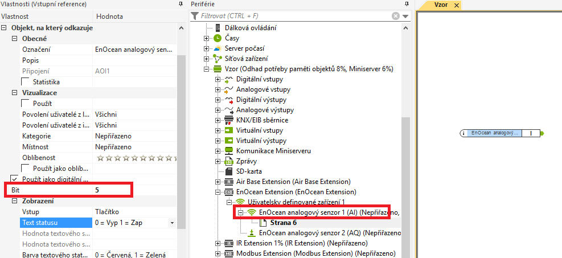Click the pin icon in Periférie panel header
Image resolution: width=562 pixels, height=258 pixels.
[407, 4]
